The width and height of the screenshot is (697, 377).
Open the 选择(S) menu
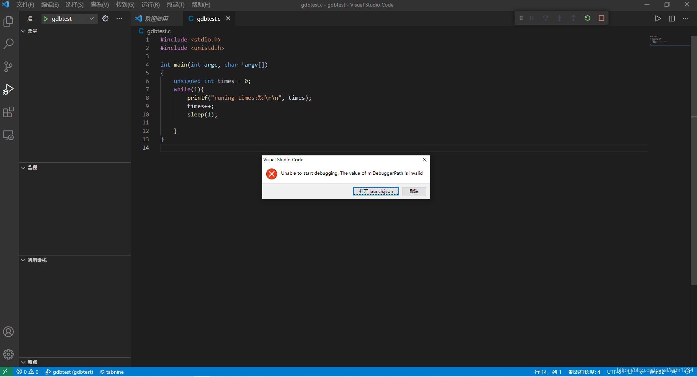[75, 5]
